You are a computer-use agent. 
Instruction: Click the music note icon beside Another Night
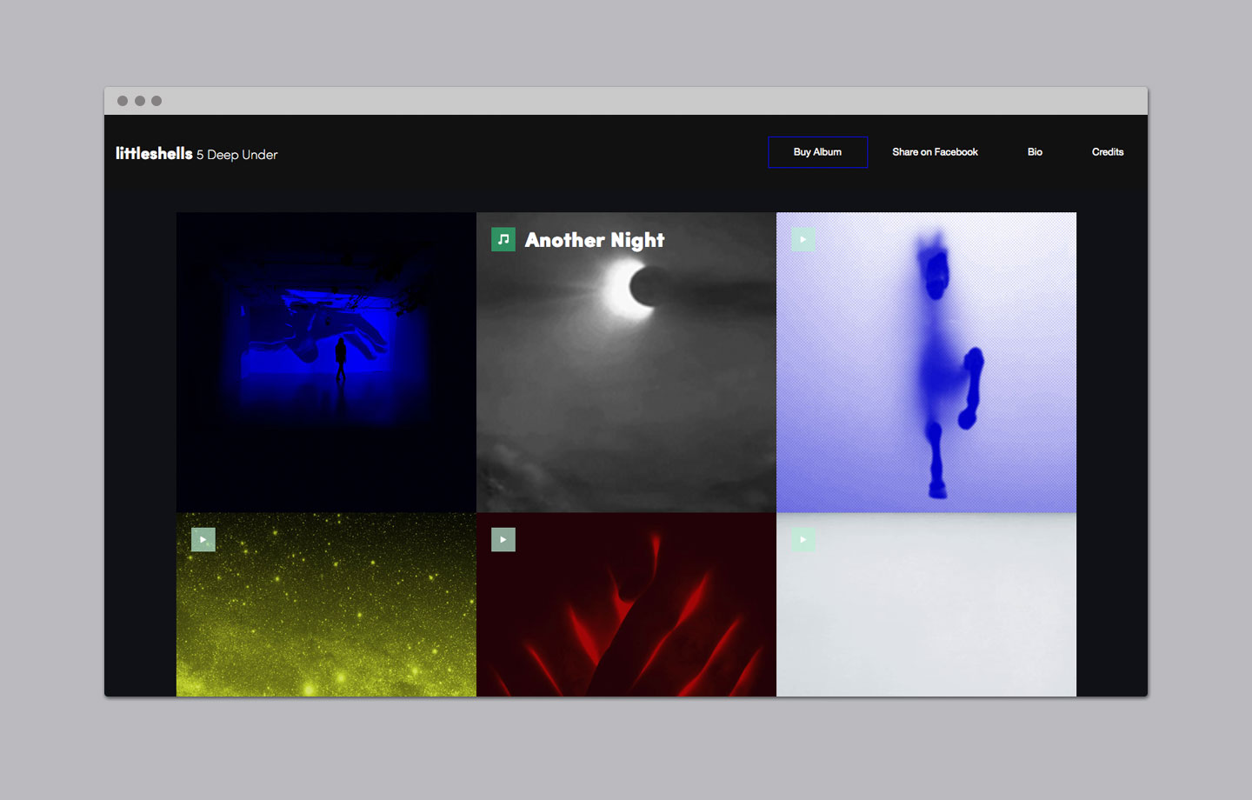pos(503,239)
